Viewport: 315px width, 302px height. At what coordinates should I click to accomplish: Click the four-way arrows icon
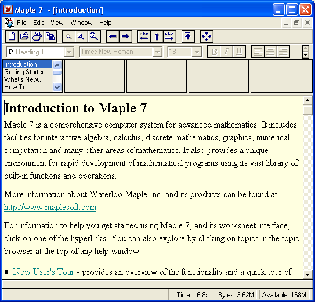coord(207,37)
